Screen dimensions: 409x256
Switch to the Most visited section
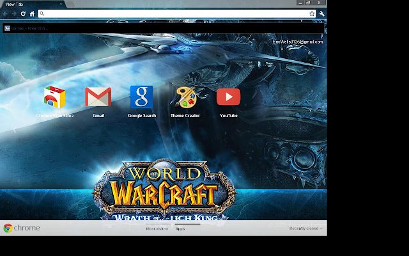pos(157,228)
